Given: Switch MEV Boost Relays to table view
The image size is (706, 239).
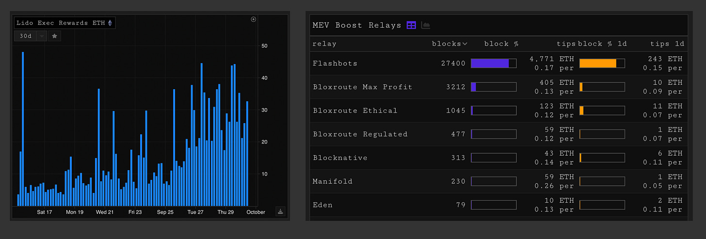Looking at the screenshot, I should (x=411, y=25).
